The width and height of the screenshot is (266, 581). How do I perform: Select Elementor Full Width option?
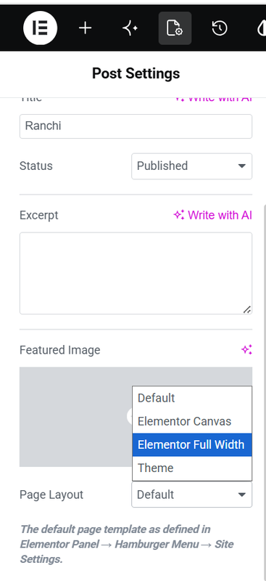tap(192, 444)
